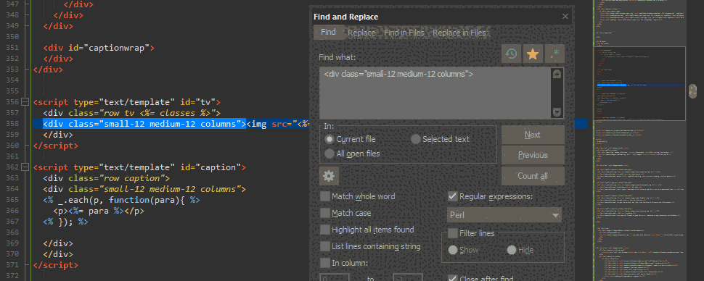Click the div class="row caption" line

pyautogui.click(x=106, y=178)
